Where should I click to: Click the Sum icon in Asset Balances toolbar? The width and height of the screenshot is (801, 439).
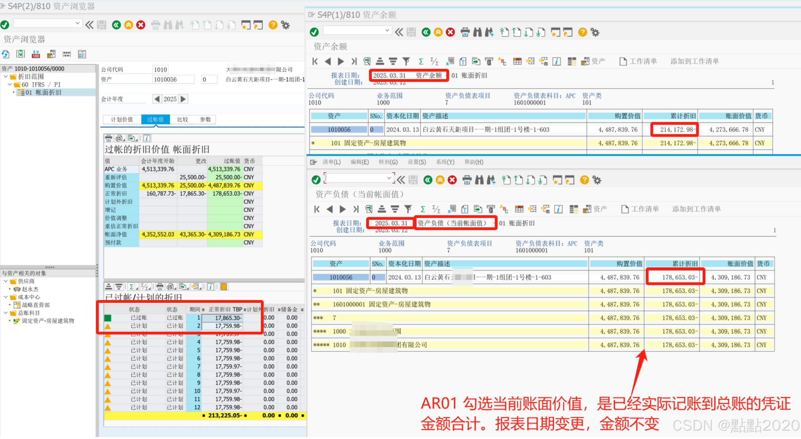tap(421, 61)
